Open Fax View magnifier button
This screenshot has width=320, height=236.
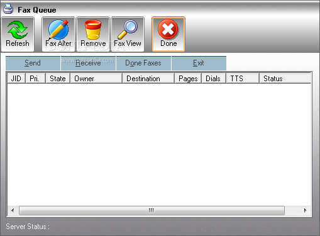coord(128,34)
